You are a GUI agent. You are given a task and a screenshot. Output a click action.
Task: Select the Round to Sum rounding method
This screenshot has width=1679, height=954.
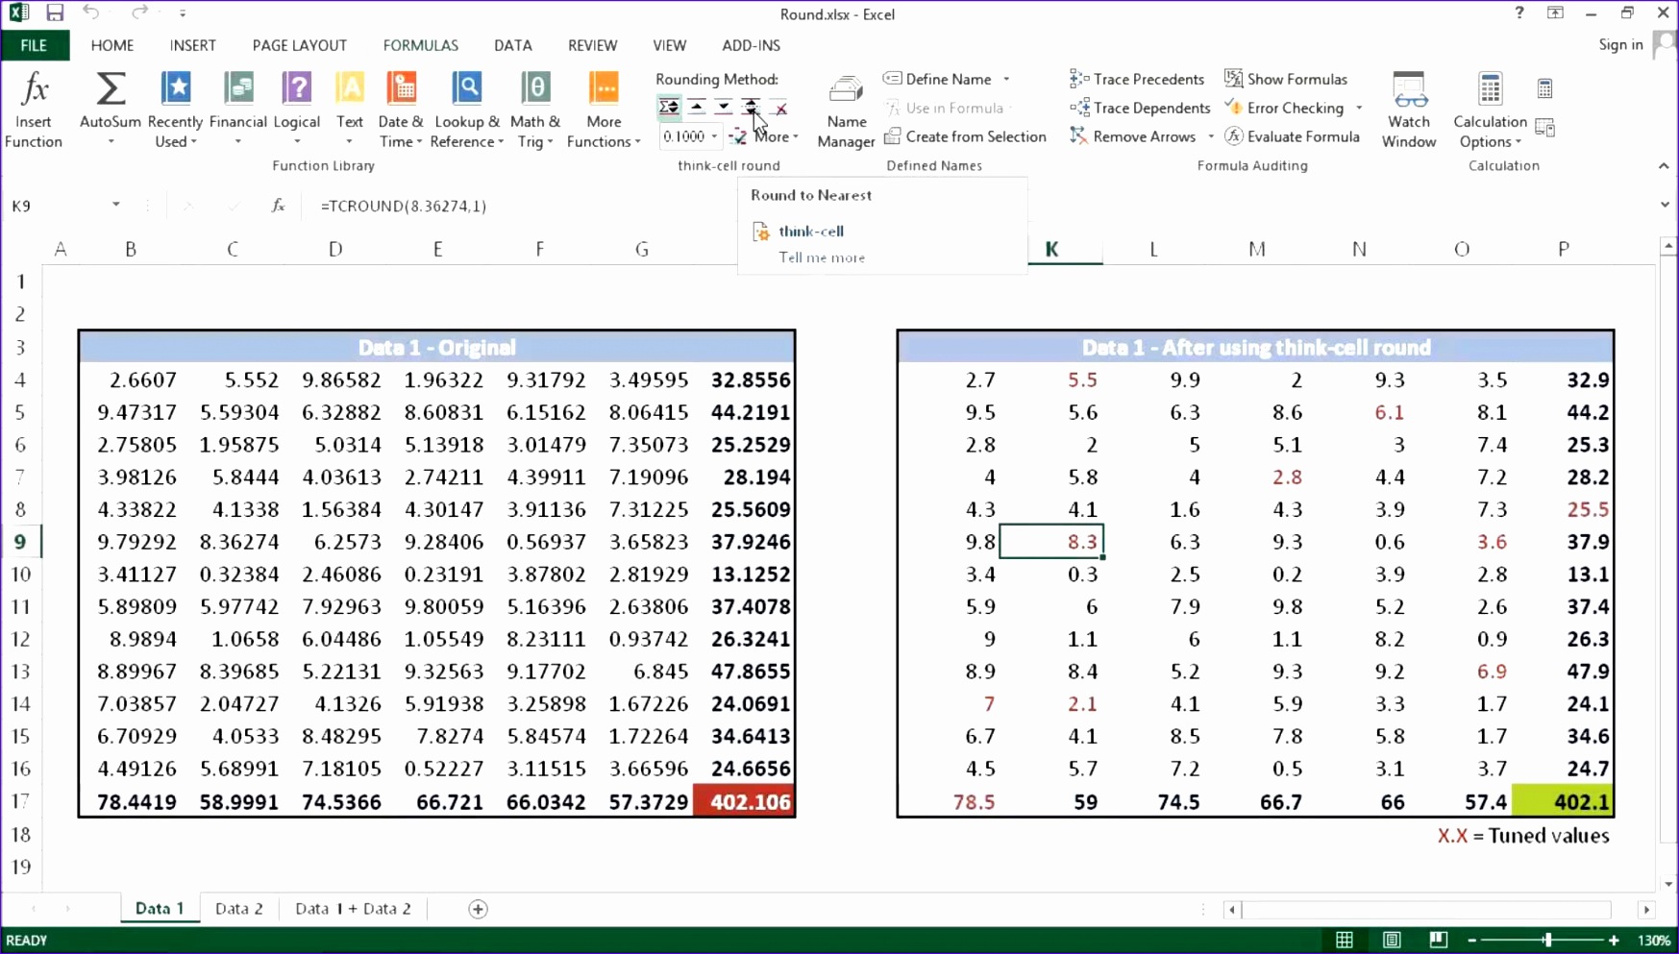point(669,107)
